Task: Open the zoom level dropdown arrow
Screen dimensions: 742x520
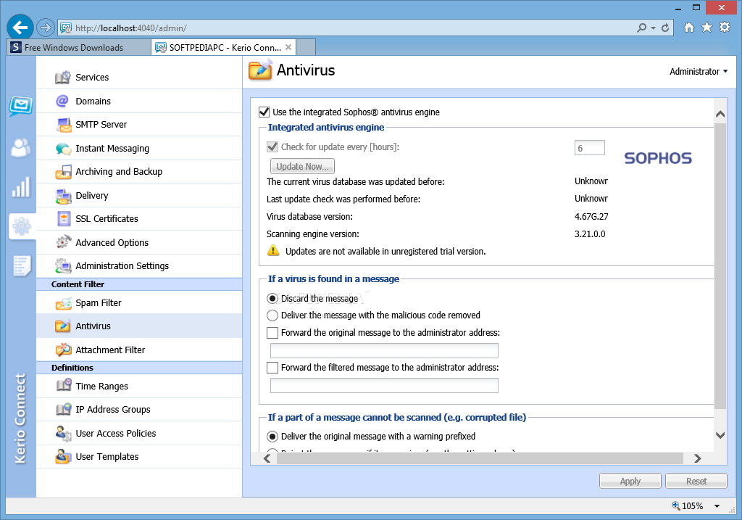Action: (717, 506)
